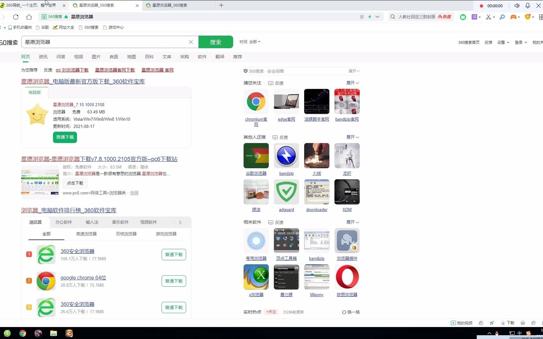Open the chromium官网 Chrome icon
The height and width of the screenshot is (339, 543).
click(256, 101)
